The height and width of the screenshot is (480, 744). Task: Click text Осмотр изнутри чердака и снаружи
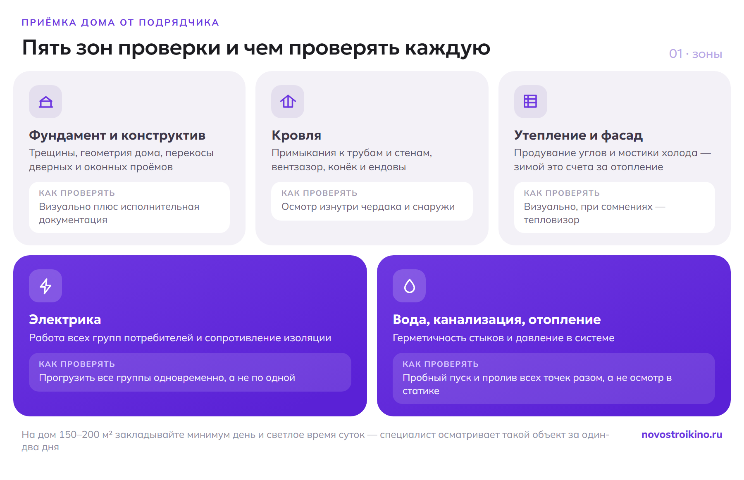point(368,207)
